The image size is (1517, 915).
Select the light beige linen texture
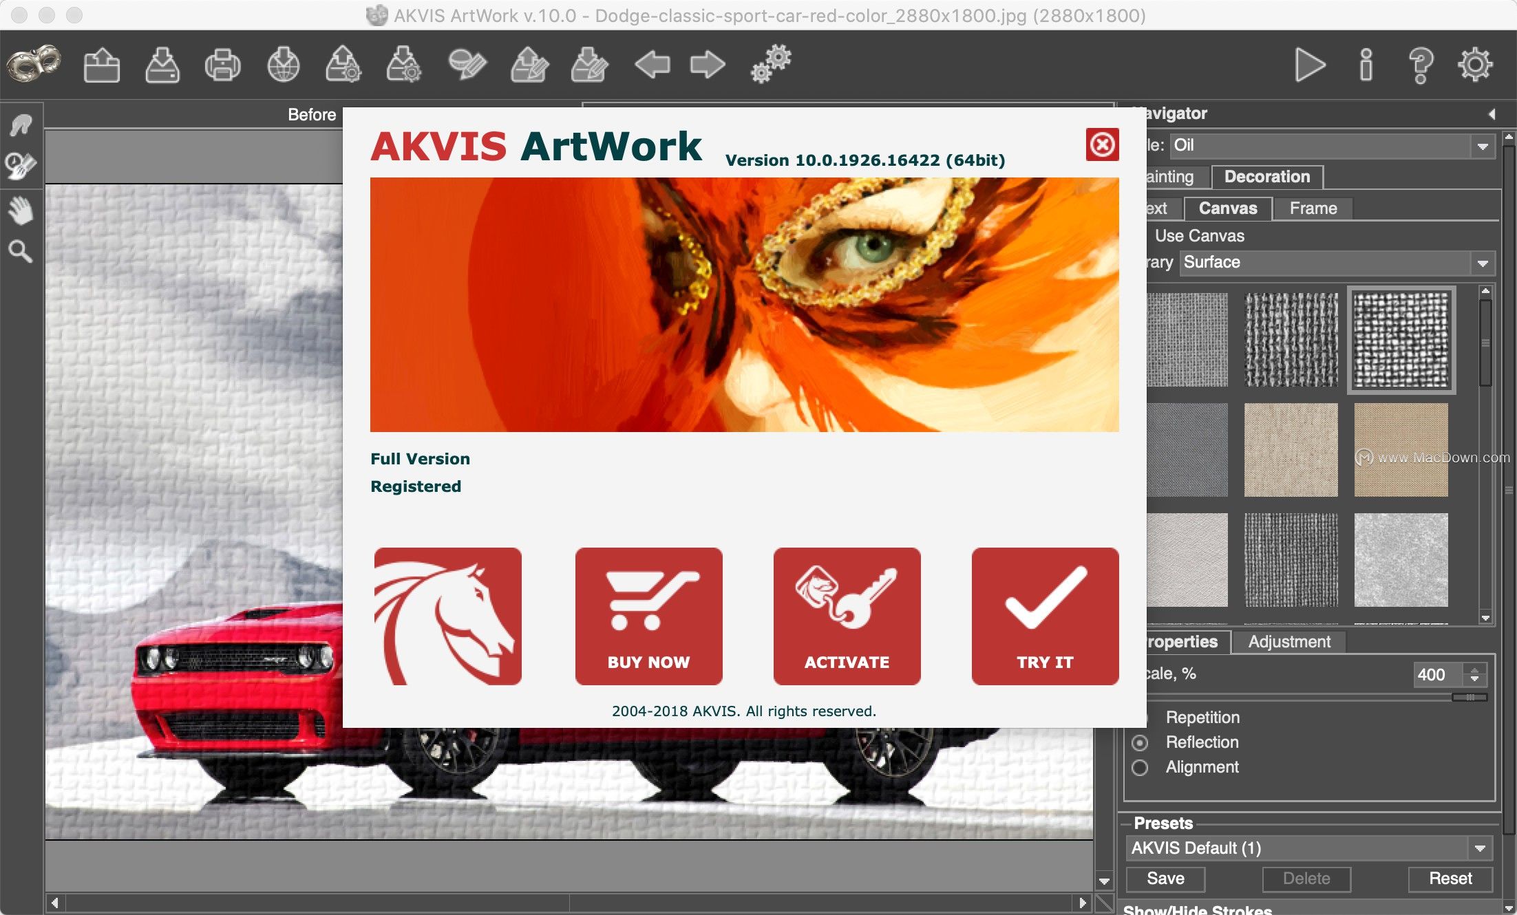[x=1291, y=450]
